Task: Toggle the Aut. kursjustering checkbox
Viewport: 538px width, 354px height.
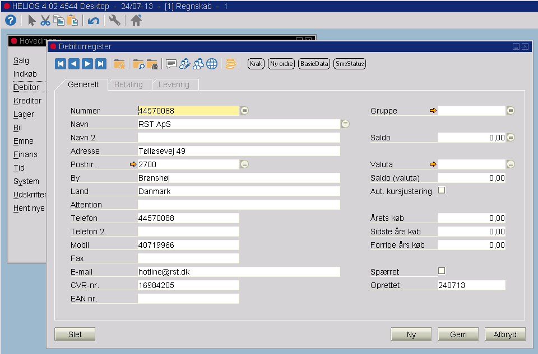Action: (442, 190)
